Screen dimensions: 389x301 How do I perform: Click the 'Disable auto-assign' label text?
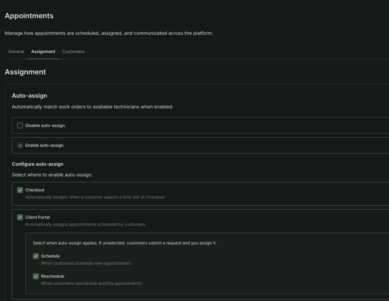tap(45, 126)
